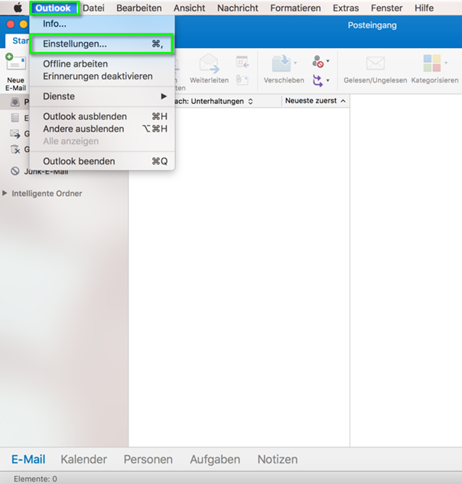Click the Neue E-Mail icon
The width and height of the screenshot is (462, 484).
point(16,62)
